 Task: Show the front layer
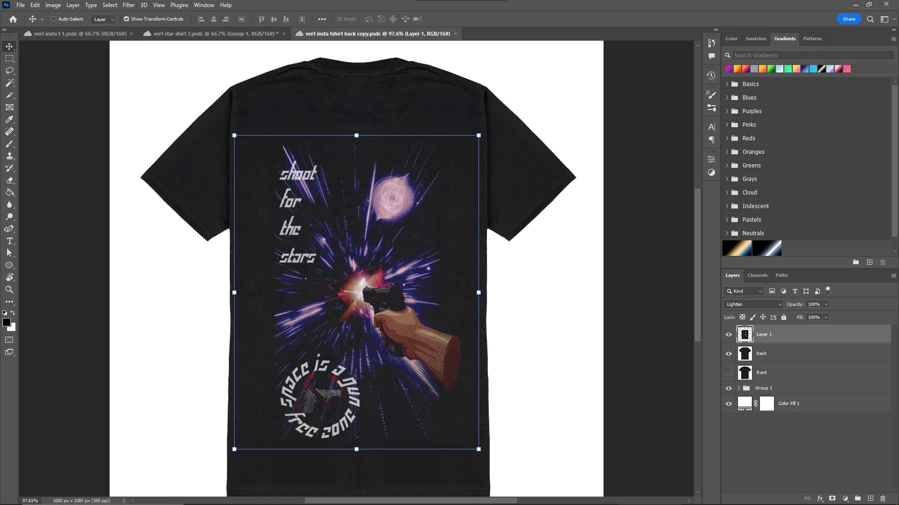(x=729, y=373)
